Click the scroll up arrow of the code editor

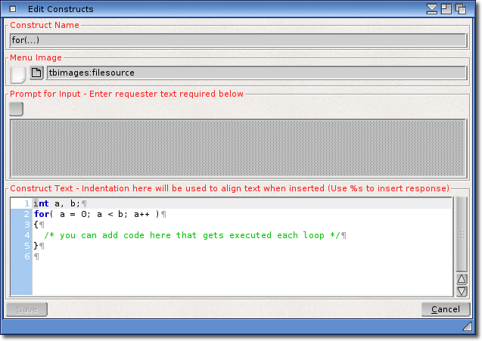point(462,280)
